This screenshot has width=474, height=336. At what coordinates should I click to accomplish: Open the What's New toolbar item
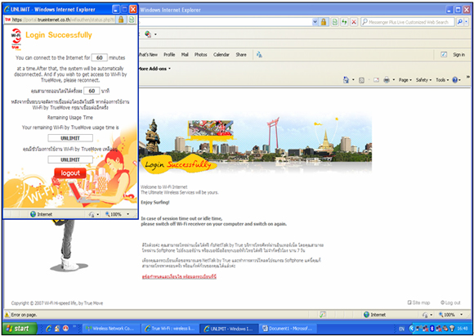[x=148, y=55]
